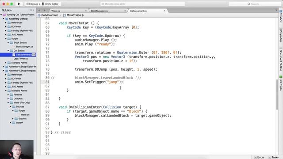The width and height of the screenshot is (283, 159).
Task: Close the Water.cs tab
Action: coord(86,11)
